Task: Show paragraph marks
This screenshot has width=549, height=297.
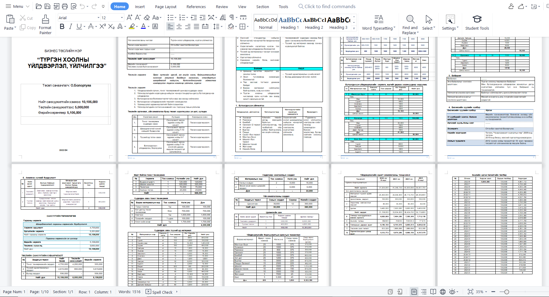Action: 232,17
